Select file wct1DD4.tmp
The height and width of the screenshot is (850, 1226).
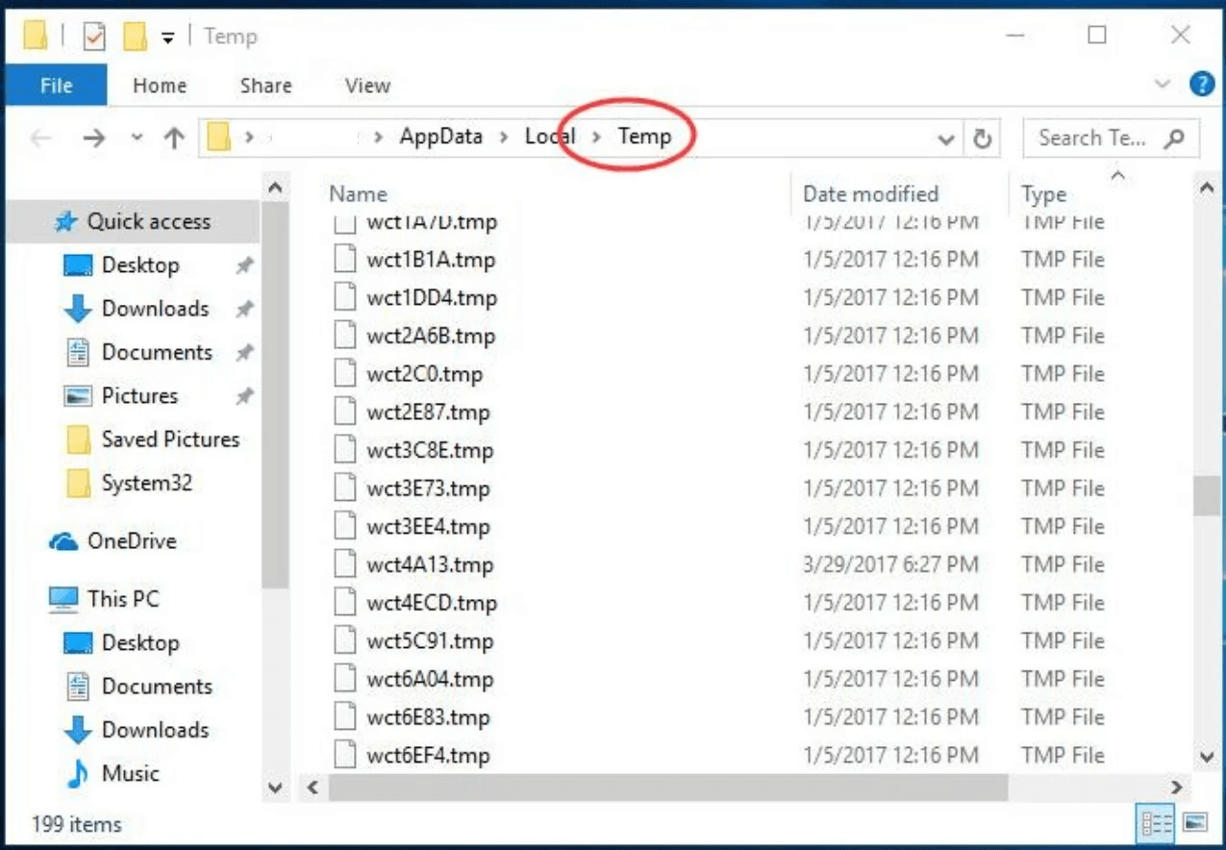click(432, 297)
